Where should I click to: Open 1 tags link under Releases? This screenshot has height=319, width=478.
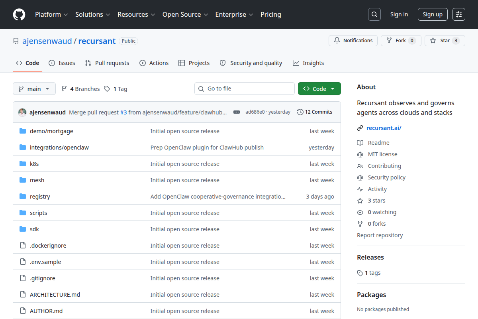[369, 273]
